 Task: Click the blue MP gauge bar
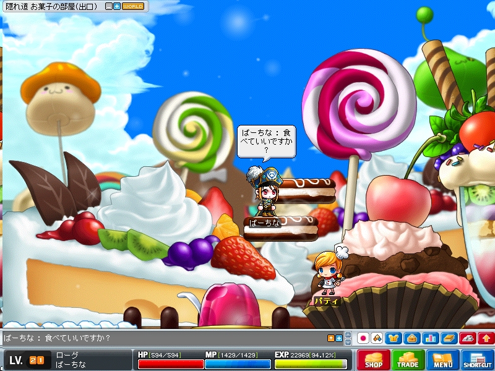[x=238, y=364]
